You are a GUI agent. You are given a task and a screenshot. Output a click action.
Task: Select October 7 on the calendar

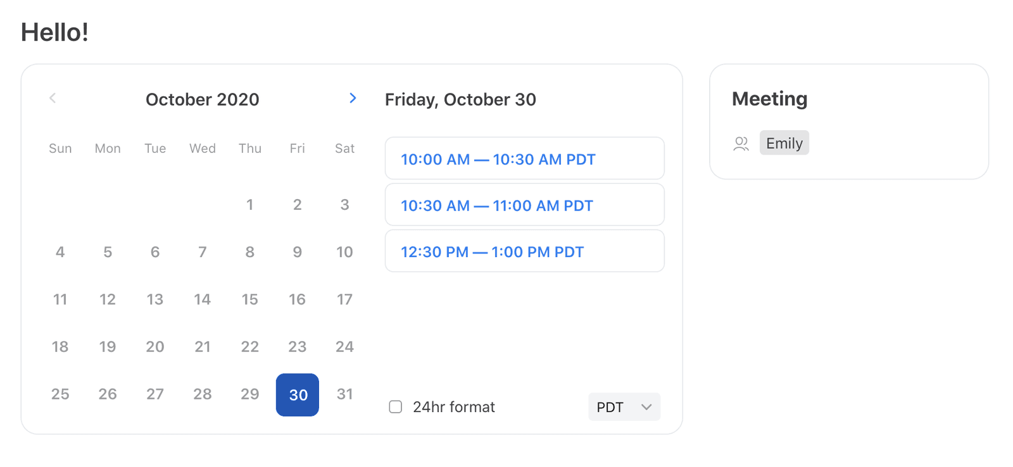click(203, 252)
